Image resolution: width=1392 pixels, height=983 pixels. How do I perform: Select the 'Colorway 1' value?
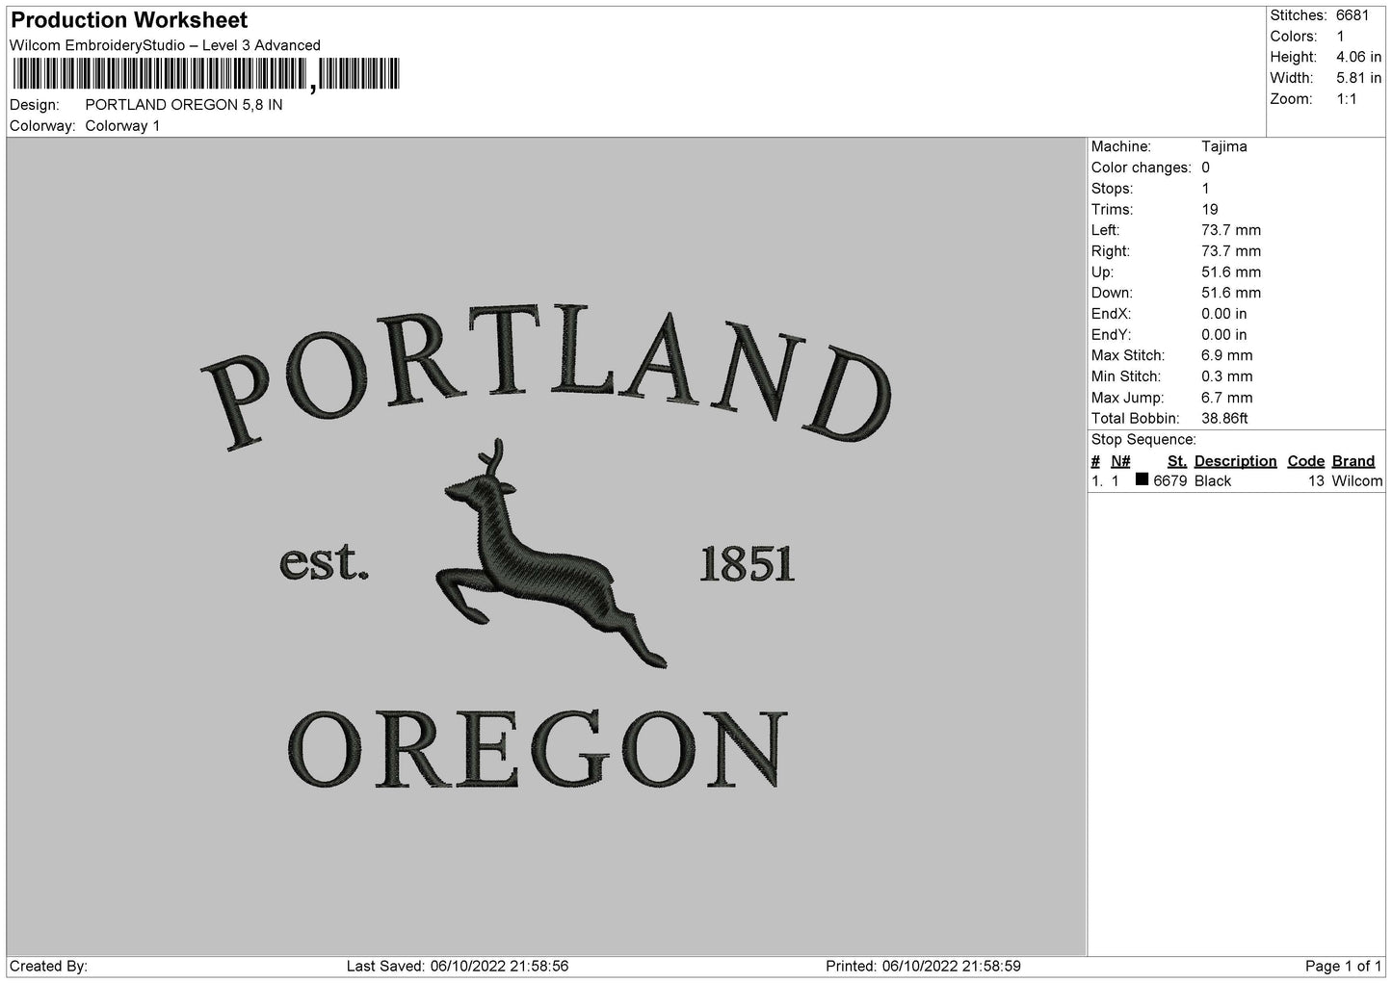(123, 126)
